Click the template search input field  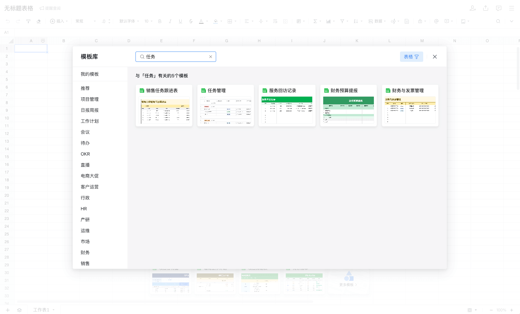176,57
